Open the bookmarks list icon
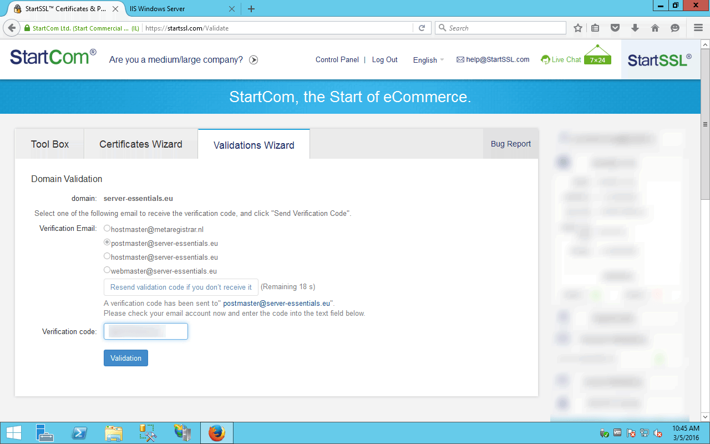The height and width of the screenshot is (444, 710). tap(595, 28)
